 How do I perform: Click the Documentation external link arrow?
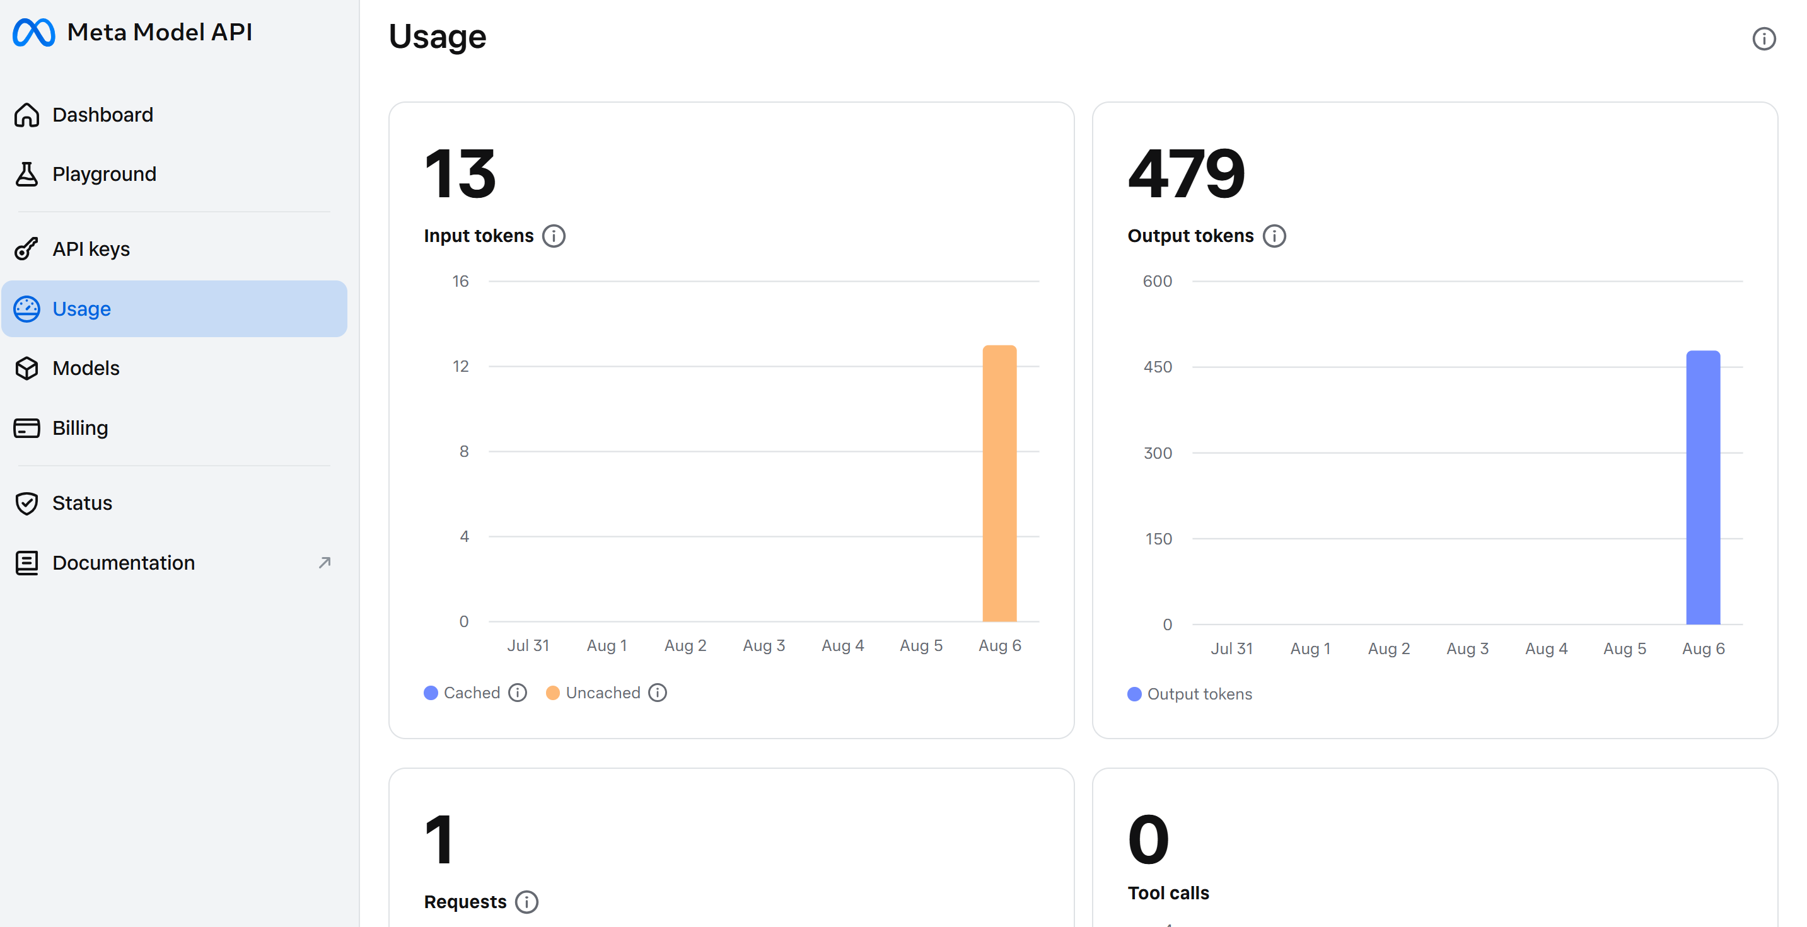[324, 562]
